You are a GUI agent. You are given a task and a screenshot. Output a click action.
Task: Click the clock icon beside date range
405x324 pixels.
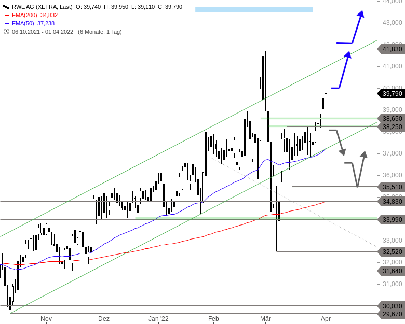tap(6, 32)
